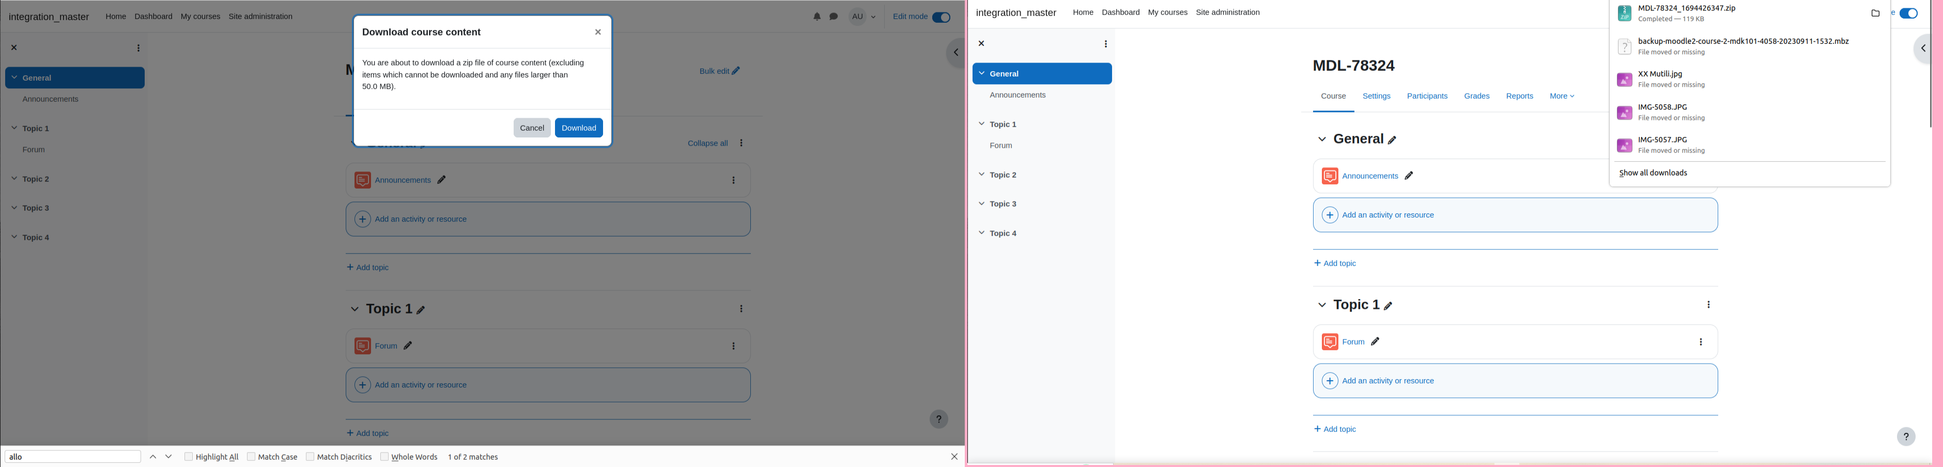Edit Announcements name pencil in right window
Screen dimensions: 1943x467
tap(1409, 177)
